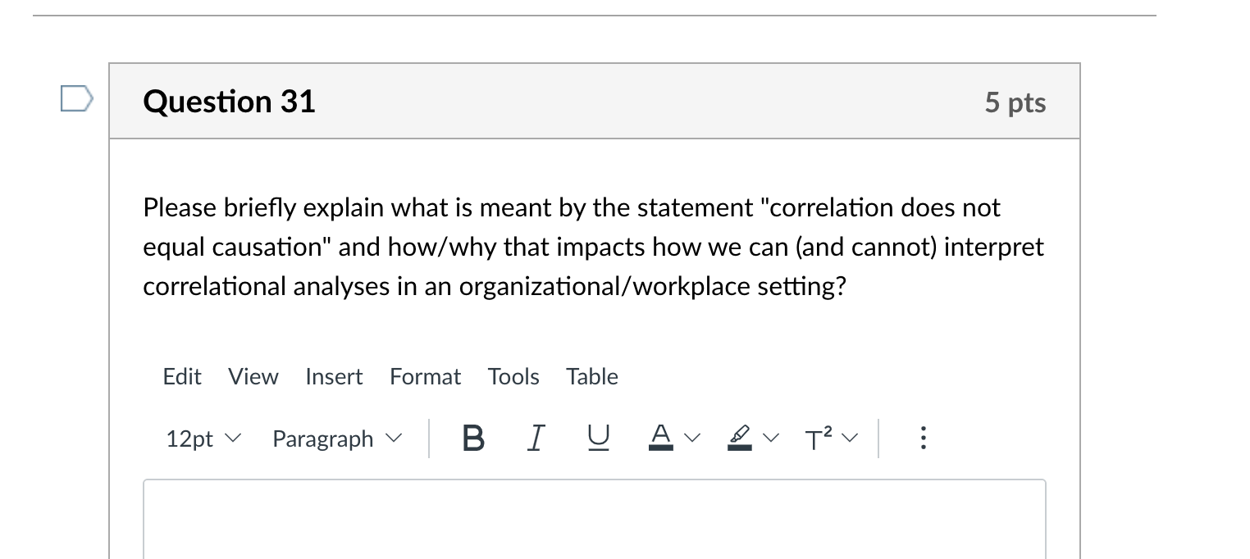Open the Tools menu
Screen dimensions: 1250x559
(513, 377)
